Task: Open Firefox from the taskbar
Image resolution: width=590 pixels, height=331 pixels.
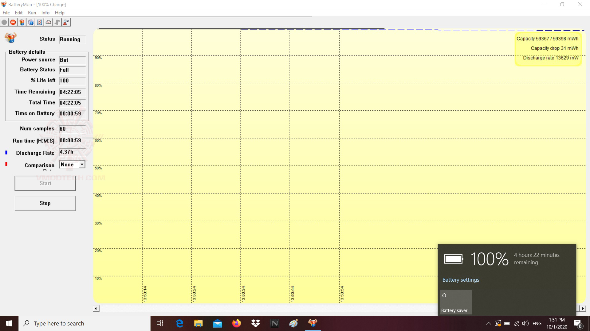Action: [x=236, y=323]
